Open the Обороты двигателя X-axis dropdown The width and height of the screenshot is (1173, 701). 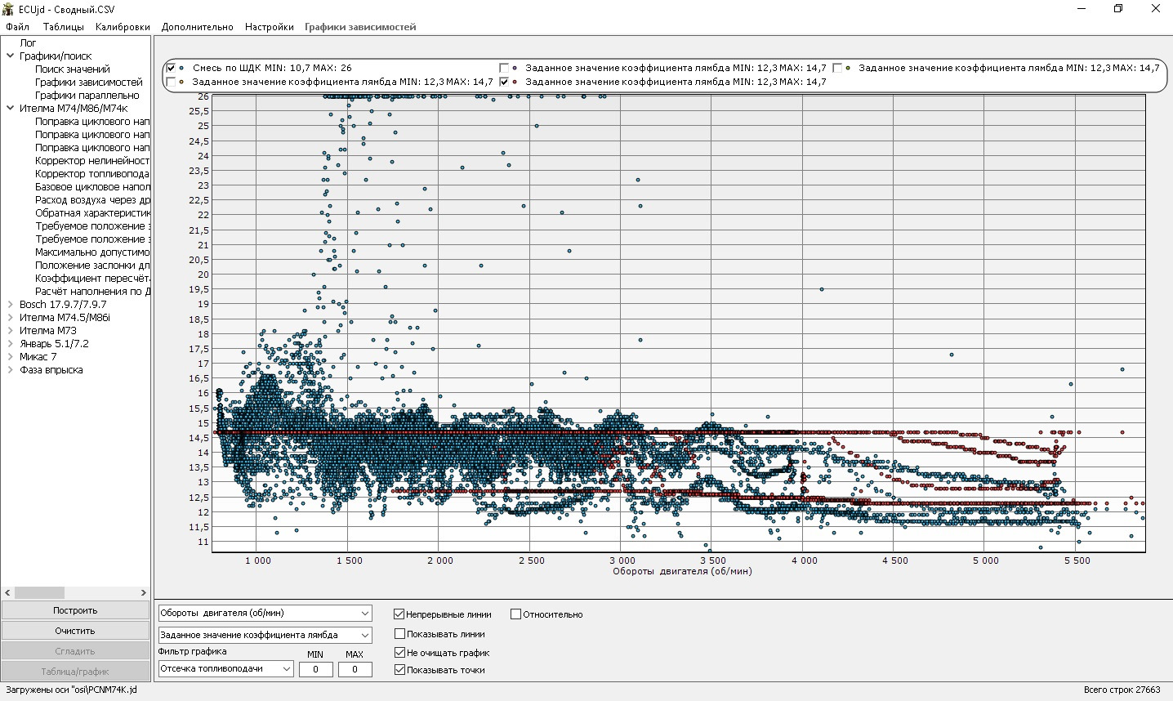tap(265, 613)
